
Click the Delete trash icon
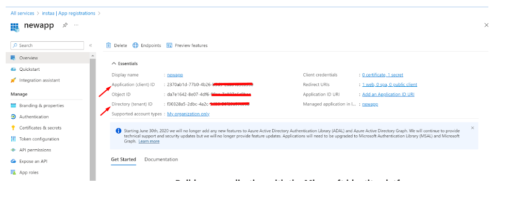pyautogui.click(x=108, y=45)
